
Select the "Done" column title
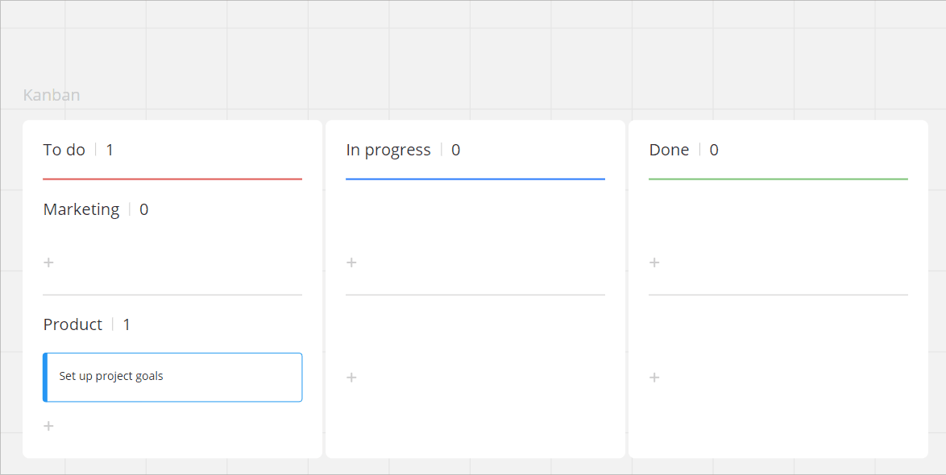(x=669, y=150)
